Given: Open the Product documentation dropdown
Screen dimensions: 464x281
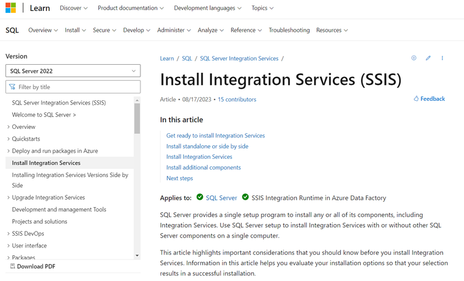Looking at the screenshot, I should point(131,8).
